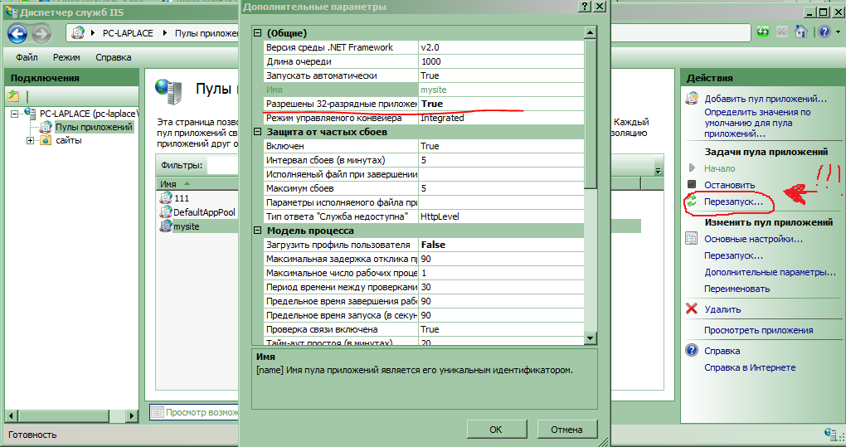Click the black Остановить stop icon
The height and width of the screenshot is (447, 846).
pos(692,184)
